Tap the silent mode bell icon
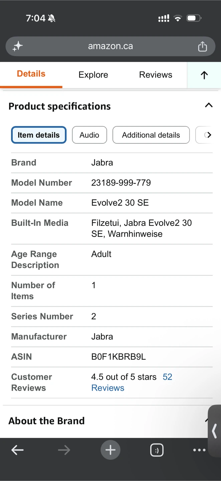 [x=51, y=18]
